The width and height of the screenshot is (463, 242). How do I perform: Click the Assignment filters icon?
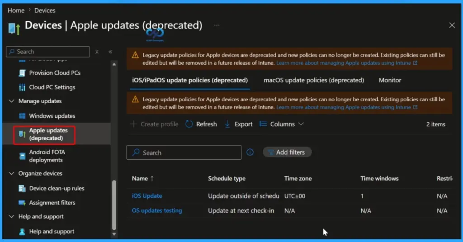pyautogui.click(x=22, y=203)
